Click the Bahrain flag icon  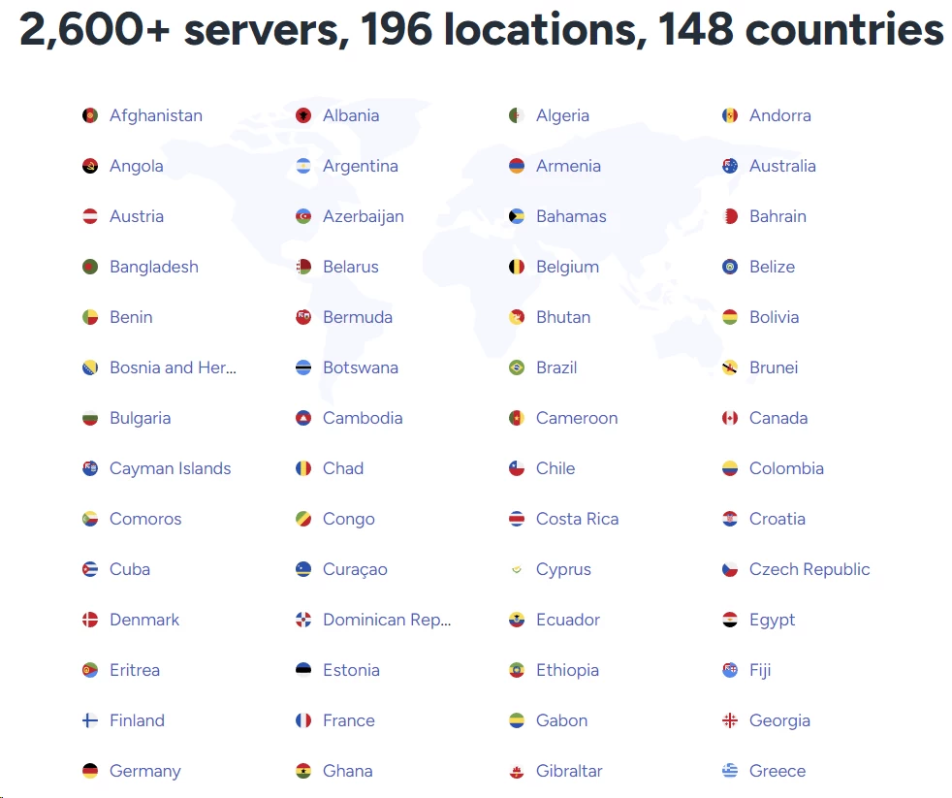(730, 216)
